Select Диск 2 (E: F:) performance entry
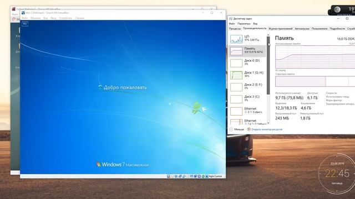 pyautogui.click(x=247, y=87)
